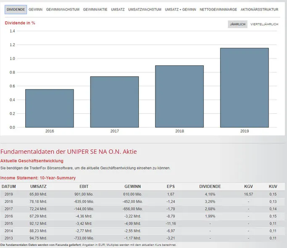Click the 2017 dividend bar

[x=115, y=102]
